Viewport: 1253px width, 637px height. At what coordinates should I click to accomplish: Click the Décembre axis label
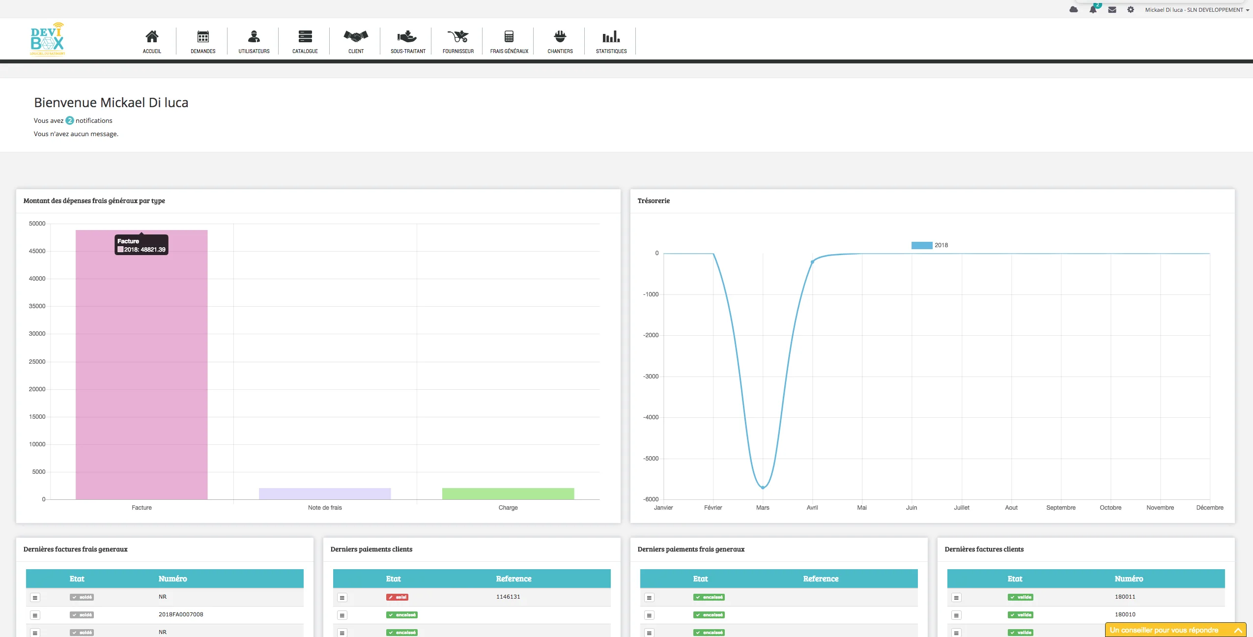1210,508
